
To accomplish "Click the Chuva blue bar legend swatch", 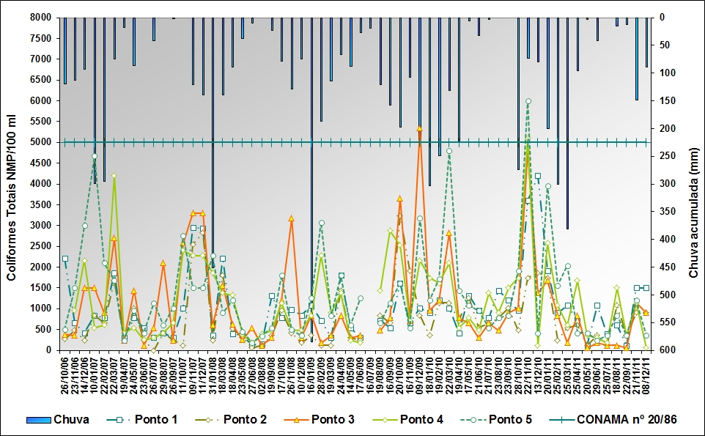I will 38,419.
